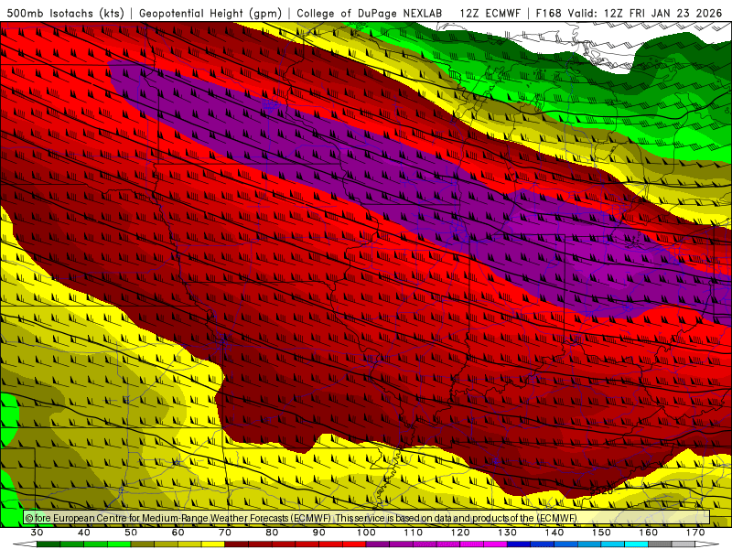The height and width of the screenshot is (549, 732).
Task: Click the ECMWF copyright notice banner
Action: (367, 517)
